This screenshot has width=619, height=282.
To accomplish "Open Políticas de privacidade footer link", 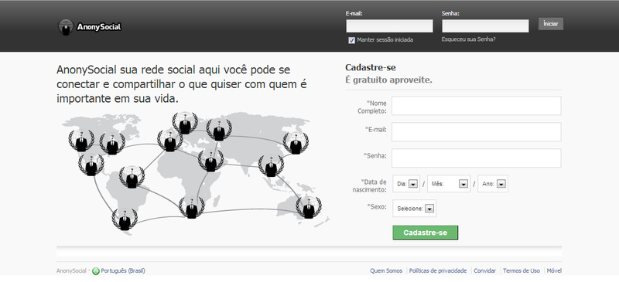I will (x=438, y=271).
